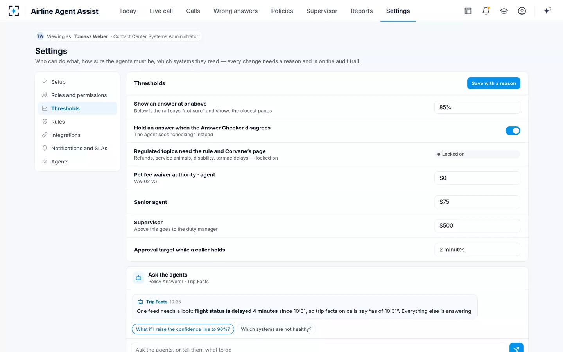Viewport: 563px width, 352px height.
Task: Go to the Today tab
Action: pyautogui.click(x=128, y=11)
